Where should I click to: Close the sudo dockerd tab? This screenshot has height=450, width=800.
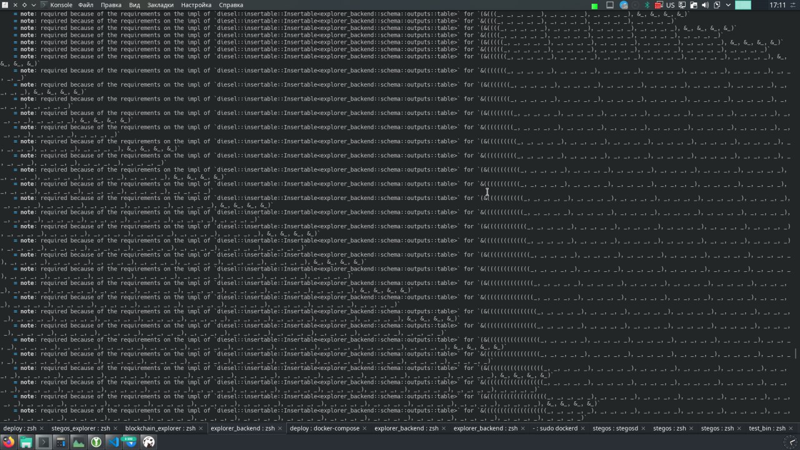[x=583, y=428]
